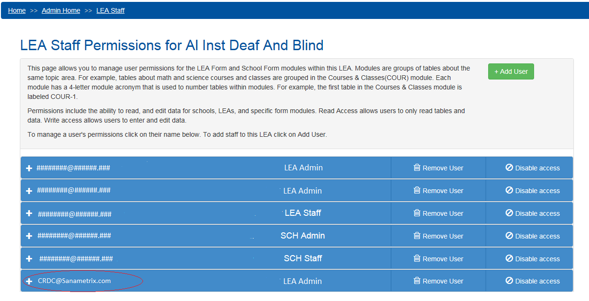This screenshot has width=589, height=301.
Task: Expand the LEA Staff user row
Action: tap(29, 213)
